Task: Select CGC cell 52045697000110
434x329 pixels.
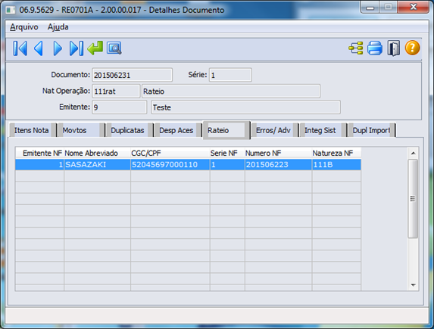Action: 170,165
